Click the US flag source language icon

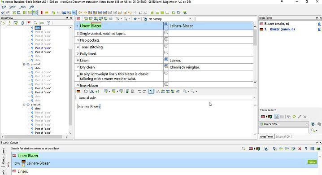pyautogui.click(x=78, y=19)
